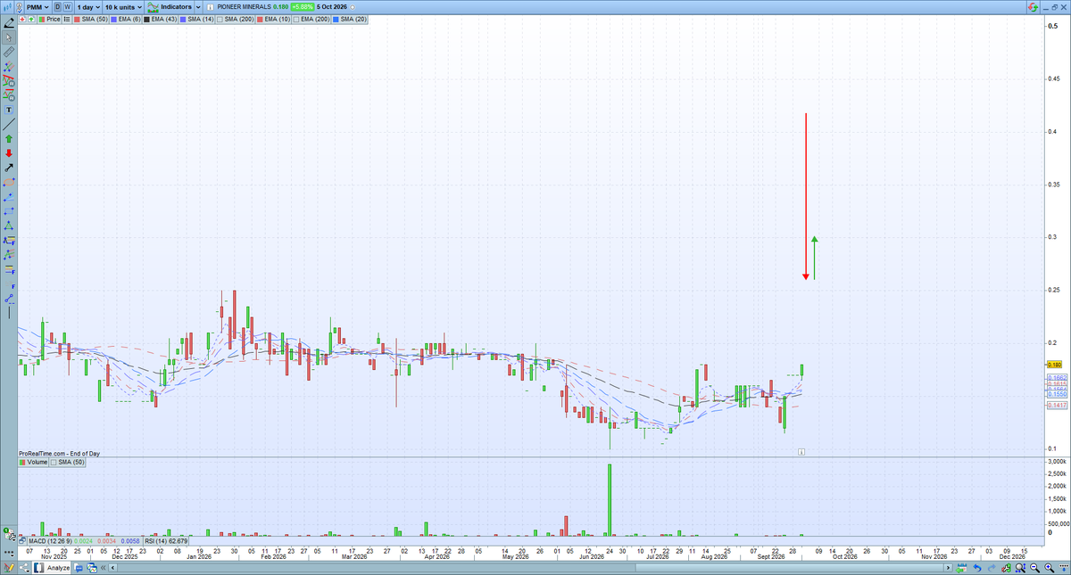Select the vertical line tool
The height and width of the screenshot is (575, 1071).
(9, 312)
